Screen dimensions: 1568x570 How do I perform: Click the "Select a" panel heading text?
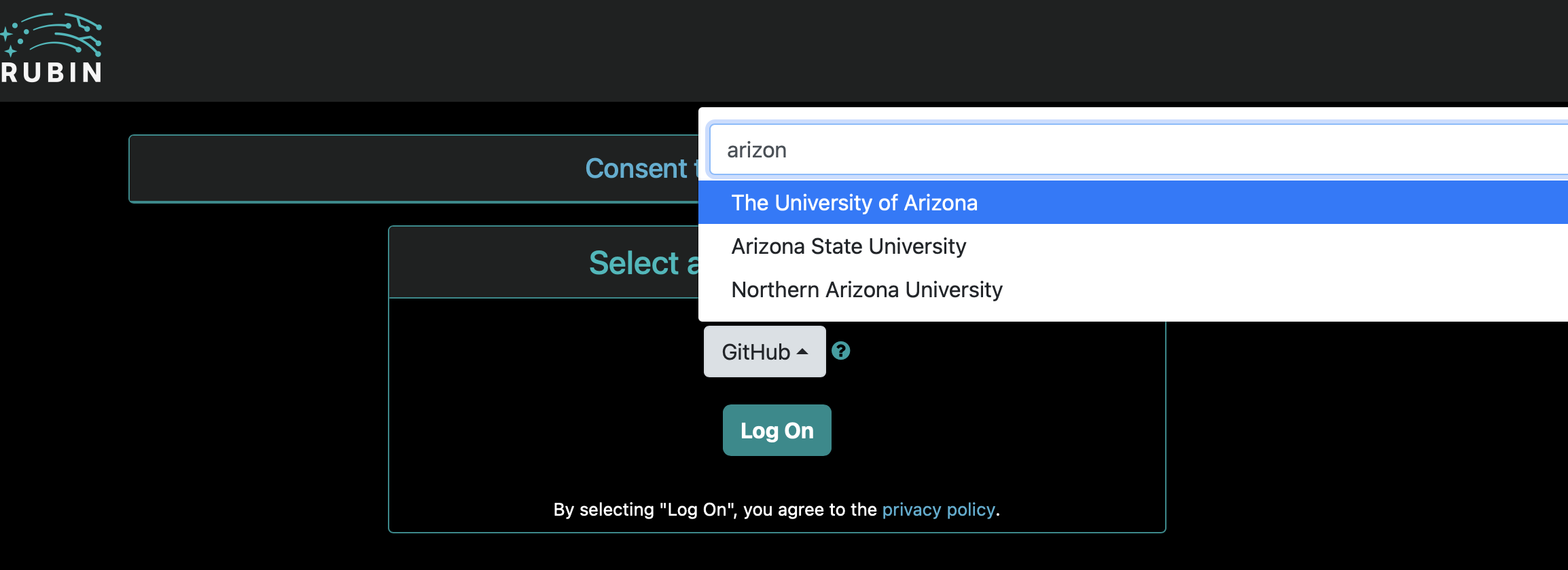(x=643, y=263)
